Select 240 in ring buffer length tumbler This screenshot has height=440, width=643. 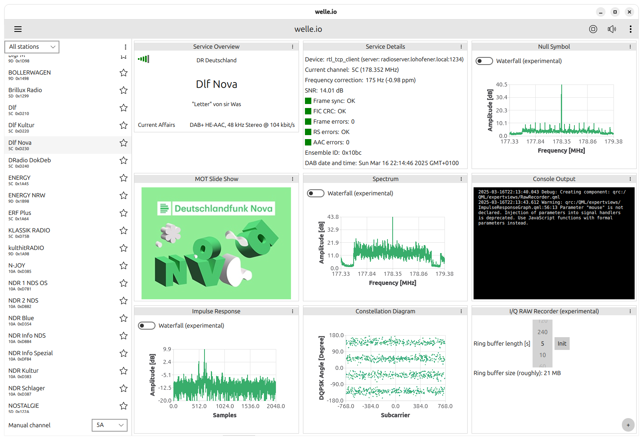(543, 332)
